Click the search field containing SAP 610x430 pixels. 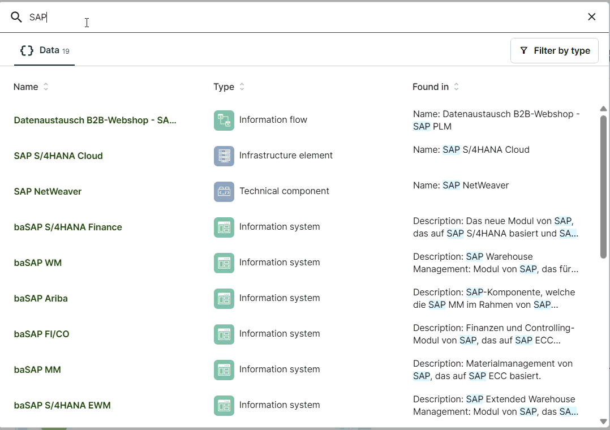point(283,17)
